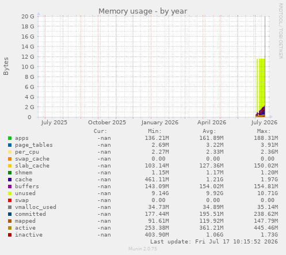Click the inactive max value 1.73G
Screen dimensions: 286x255
click(x=269, y=235)
